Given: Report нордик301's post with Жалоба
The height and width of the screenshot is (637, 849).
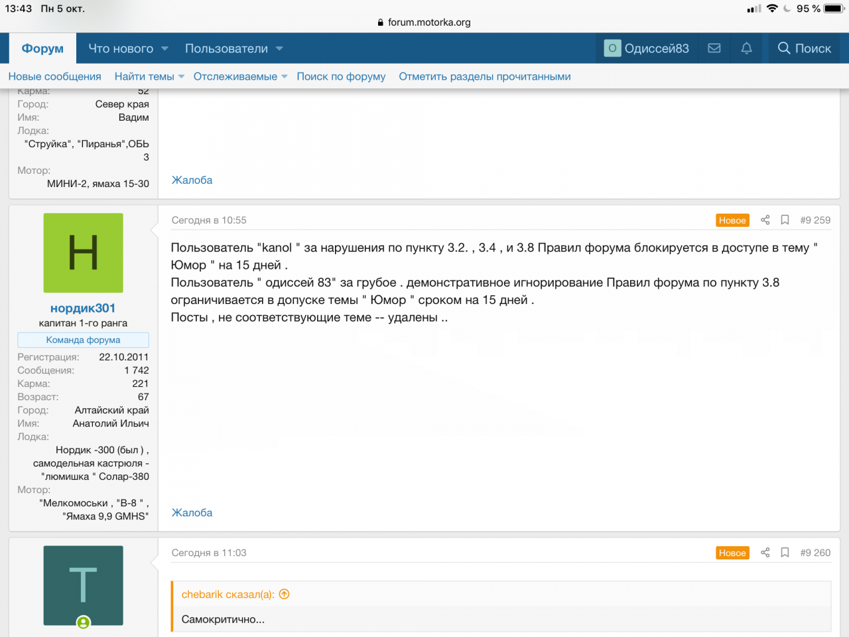Looking at the screenshot, I should (192, 512).
